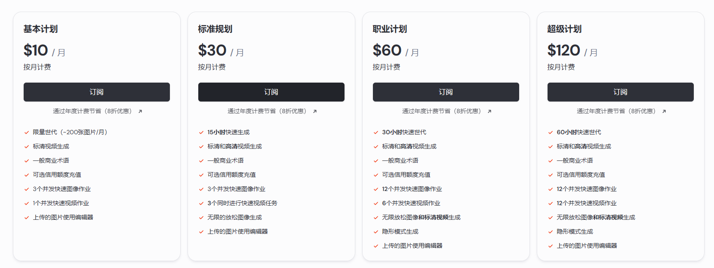Open 通过年度计费节省 link in 基本计划
This screenshot has height=268, width=714.
tap(92, 111)
